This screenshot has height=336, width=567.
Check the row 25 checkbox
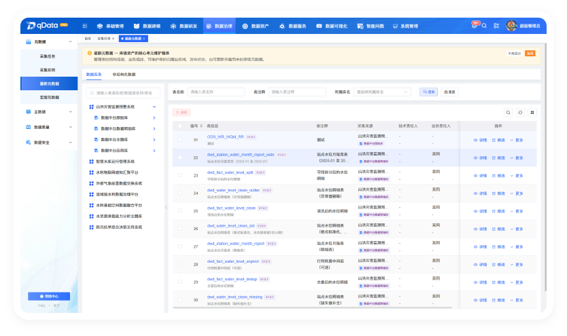(180, 211)
